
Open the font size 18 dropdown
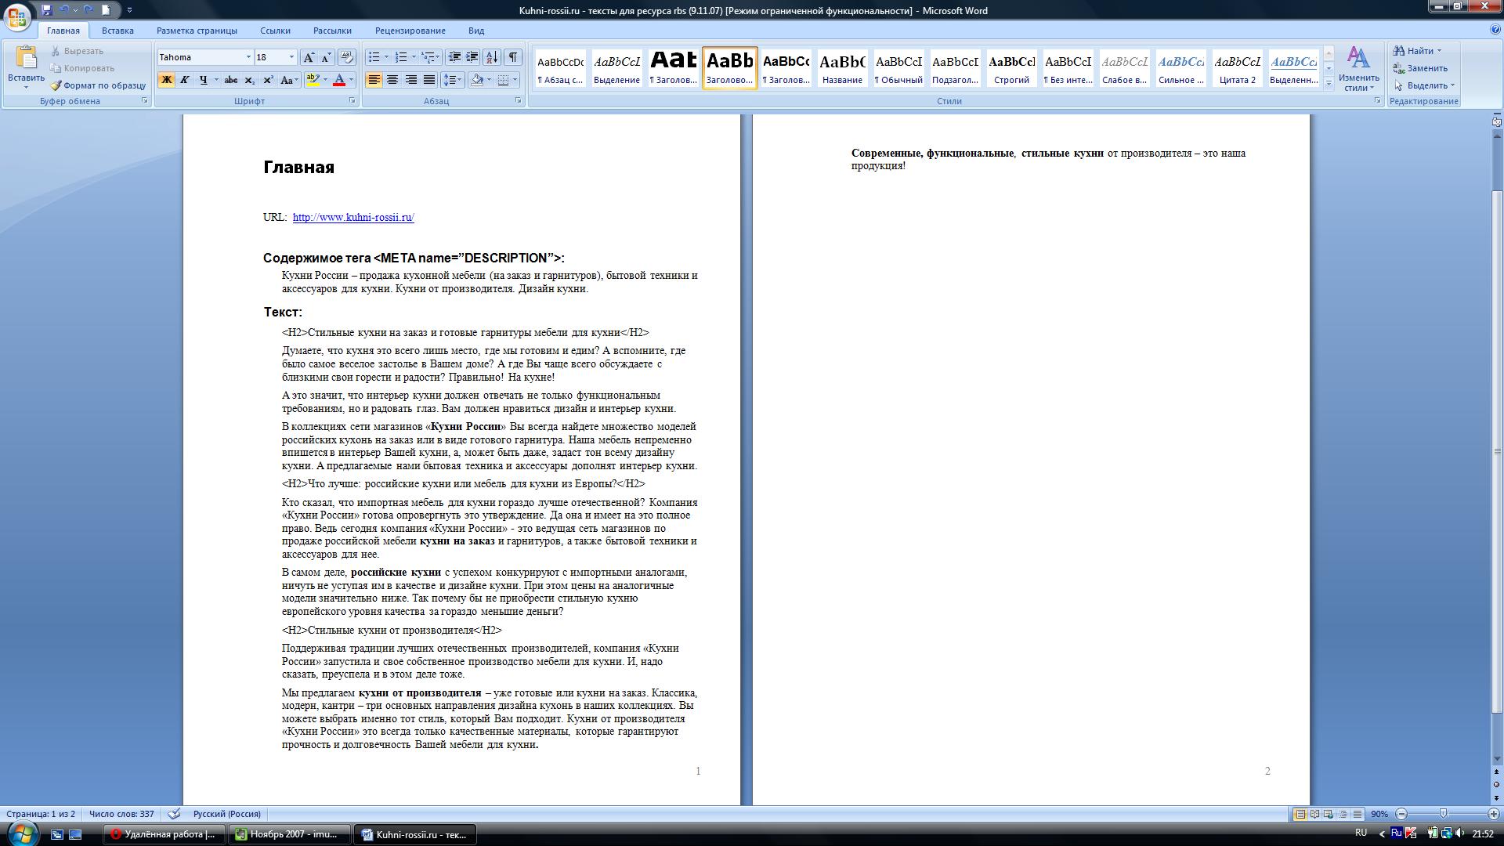point(291,57)
